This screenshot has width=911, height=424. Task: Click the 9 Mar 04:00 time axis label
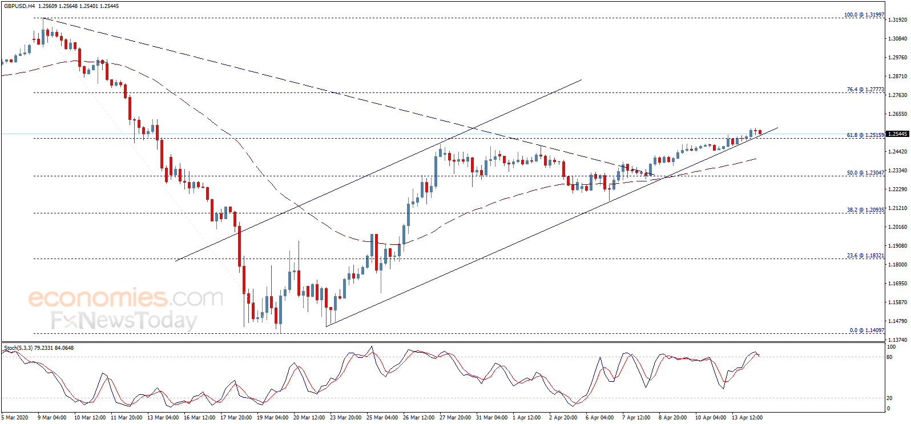coord(52,418)
